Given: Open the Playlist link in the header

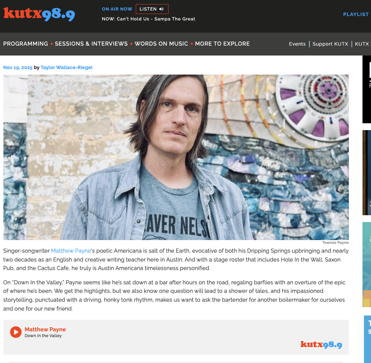Looking at the screenshot, I should tap(356, 14).
